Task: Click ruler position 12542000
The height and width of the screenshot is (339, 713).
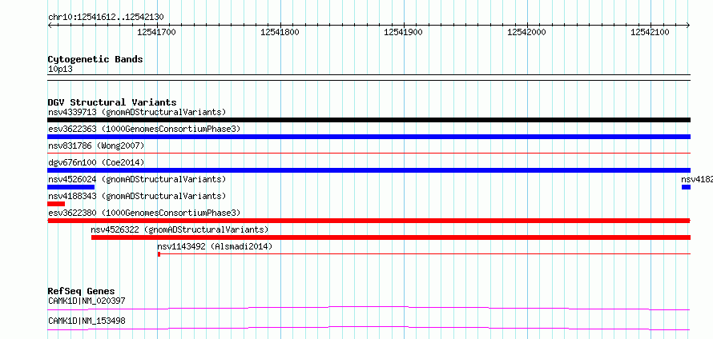Action: [x=526, y=32]
